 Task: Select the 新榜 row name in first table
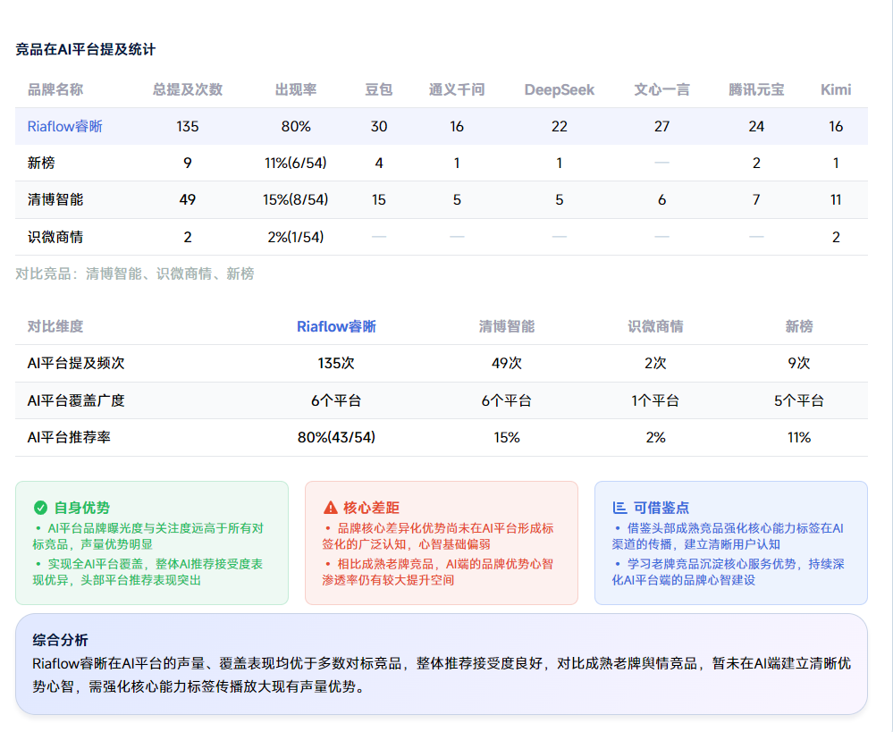pos(41,163)
